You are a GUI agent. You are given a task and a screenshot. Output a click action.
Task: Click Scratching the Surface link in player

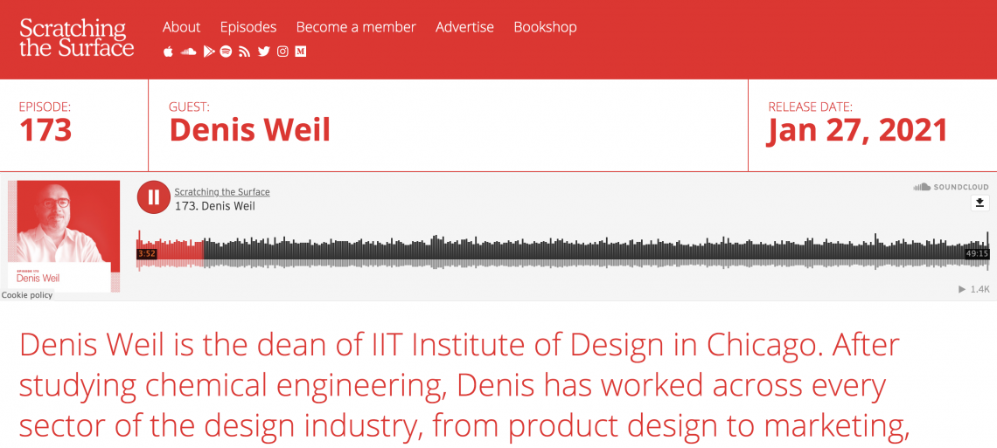coord(222,191)
